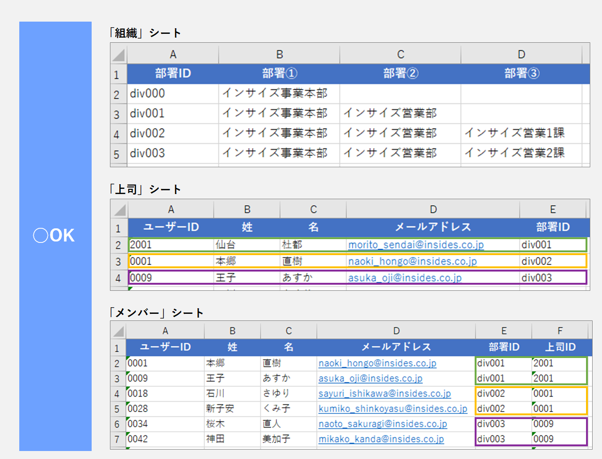Screen dimensions: 602x459
Task: Click メールアドレス header in 上司 sheet
Action: [x=433, y=227]
